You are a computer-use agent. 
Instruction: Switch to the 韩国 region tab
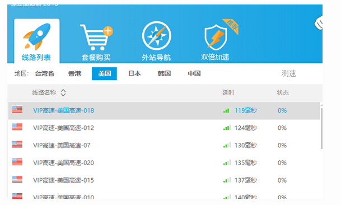(x=164, y=73)
